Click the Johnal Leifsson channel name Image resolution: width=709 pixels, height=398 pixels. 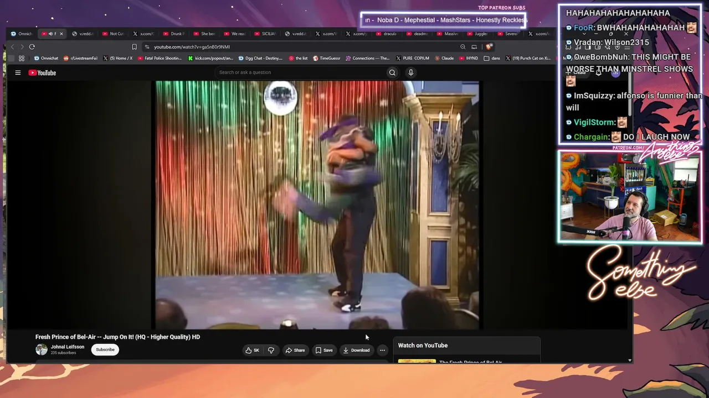coord(68,347)
